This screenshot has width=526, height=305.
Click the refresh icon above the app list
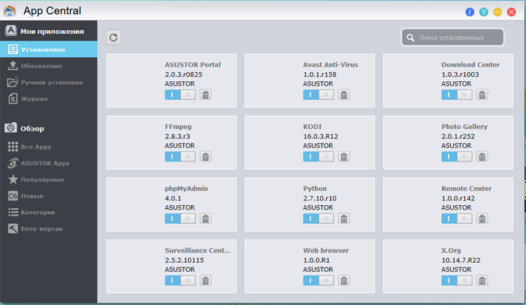[x=113, y=38]
